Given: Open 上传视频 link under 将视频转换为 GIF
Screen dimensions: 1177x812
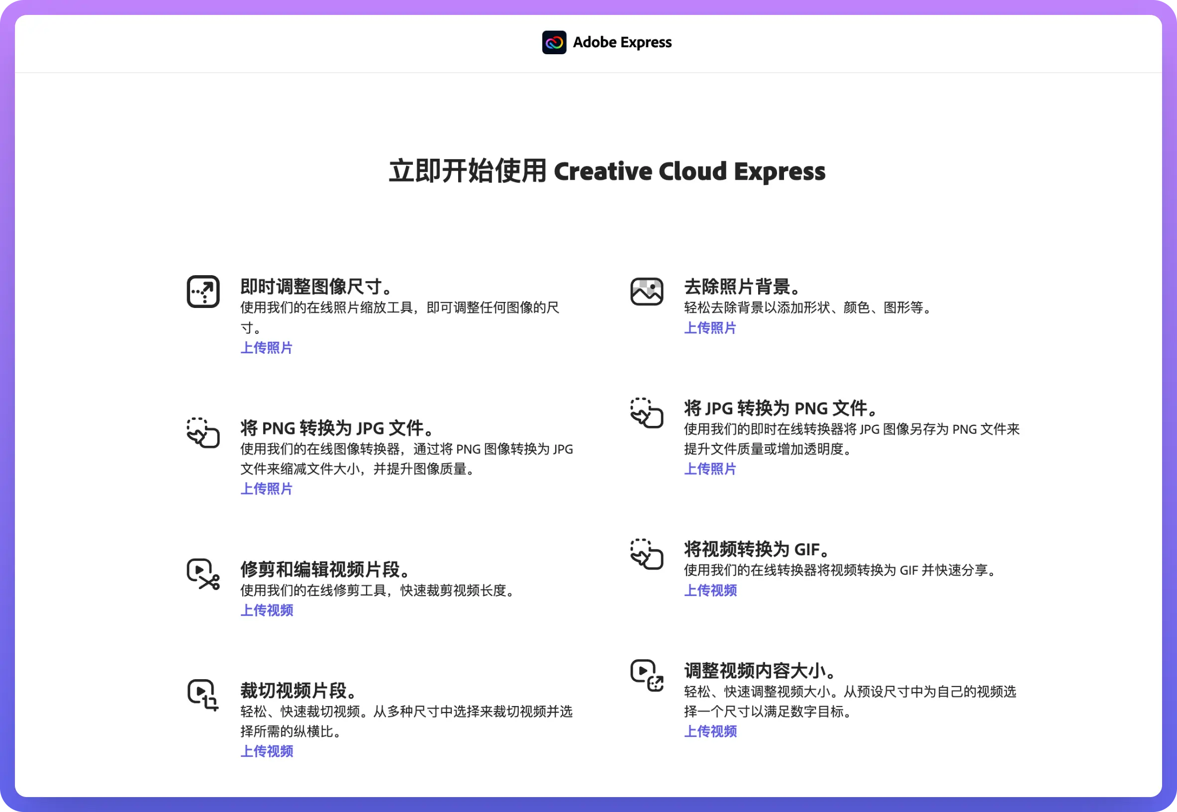Looking at the screenshot, I should point(710,591).
